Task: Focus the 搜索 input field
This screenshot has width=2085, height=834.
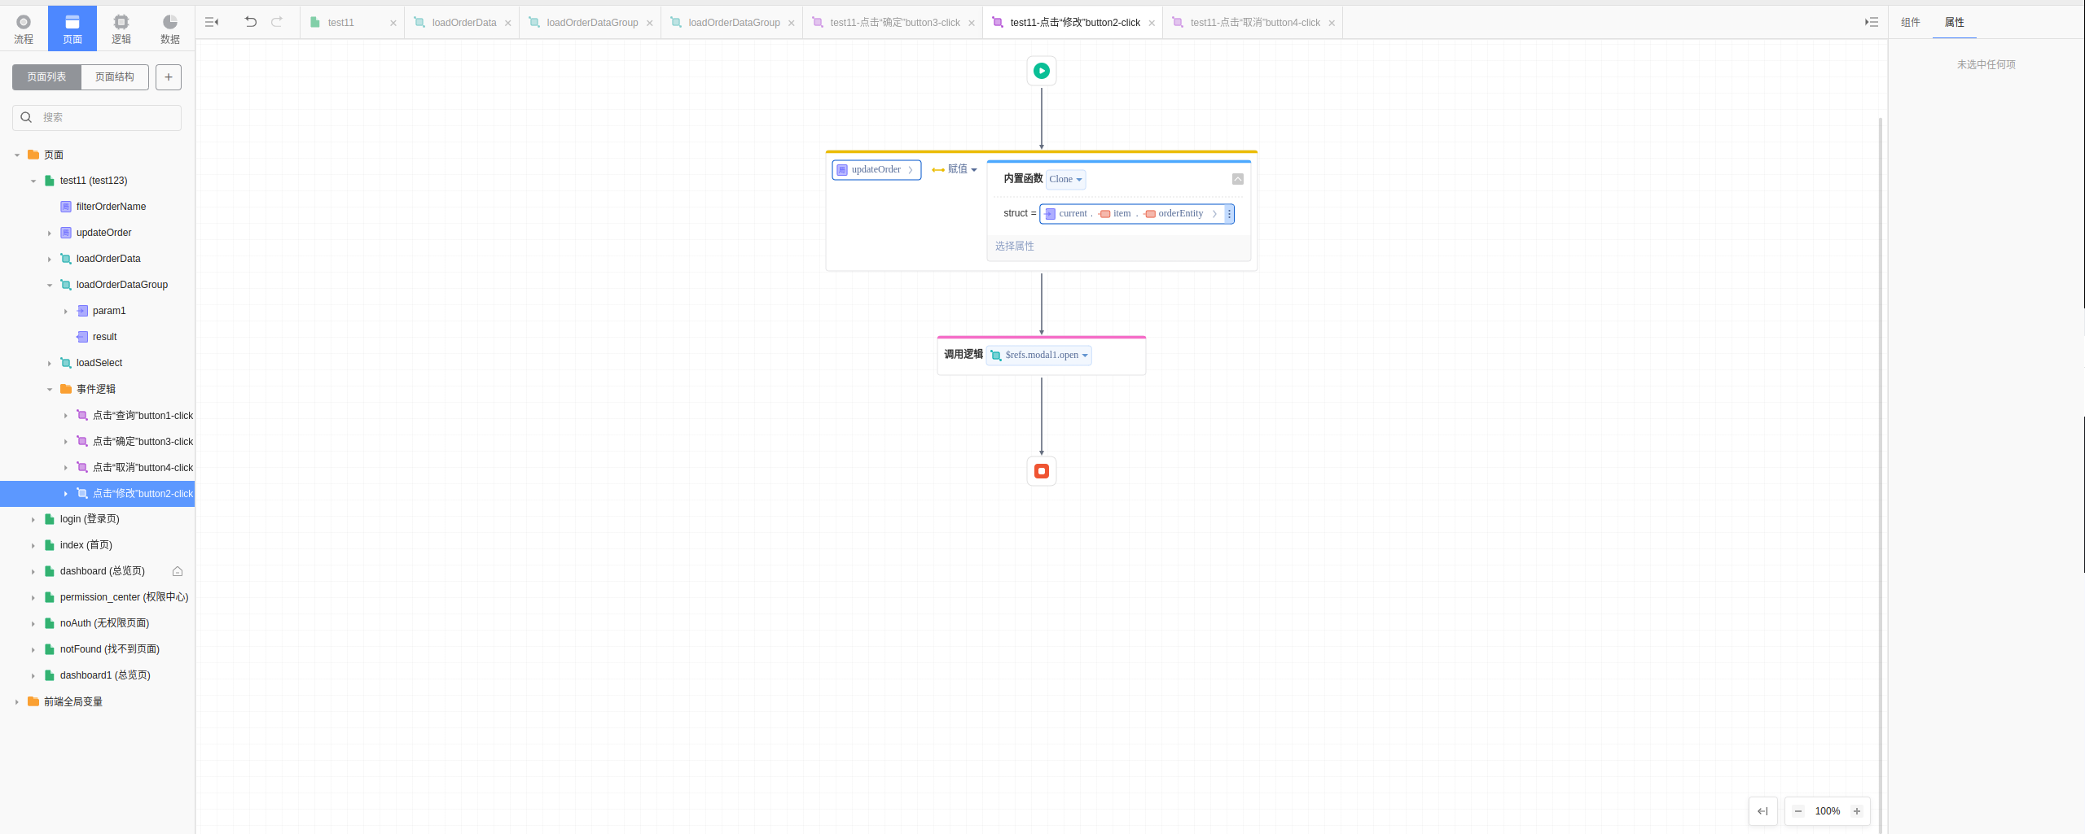Action: [x=97, y=117]
